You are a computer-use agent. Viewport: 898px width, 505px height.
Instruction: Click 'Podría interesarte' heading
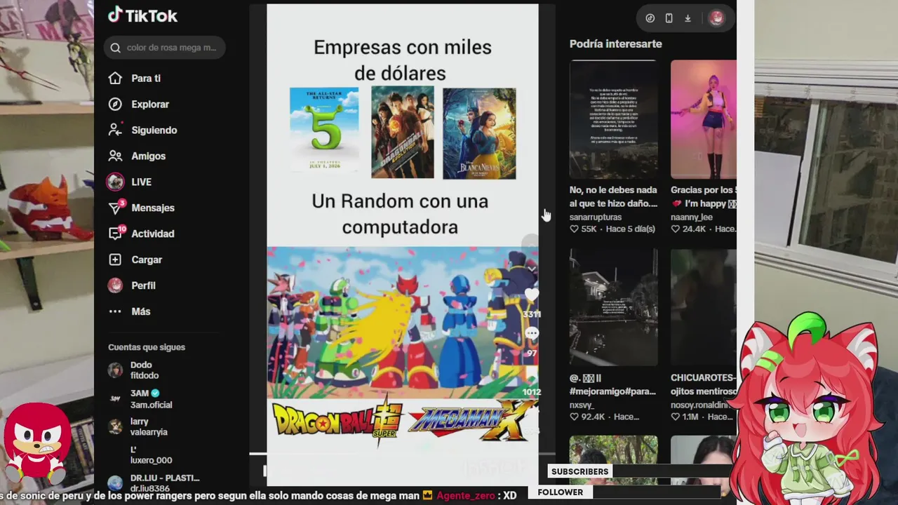click(x=615, y=43)
